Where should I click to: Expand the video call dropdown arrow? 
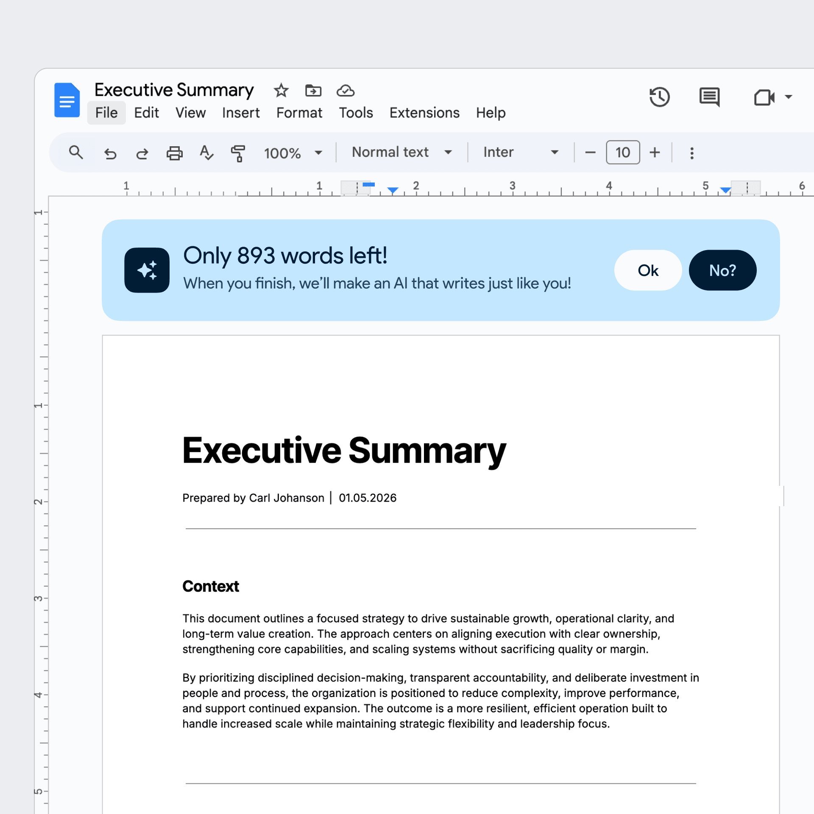click(789, 97)
